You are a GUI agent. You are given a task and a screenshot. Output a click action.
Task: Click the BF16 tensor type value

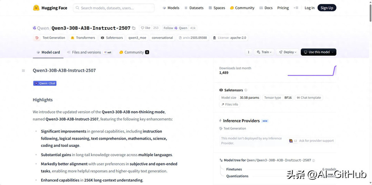pos(288,98)
